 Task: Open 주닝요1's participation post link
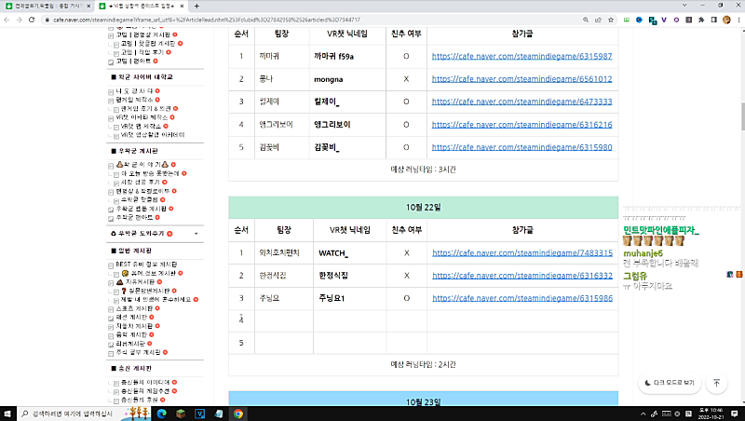[521, 298]
